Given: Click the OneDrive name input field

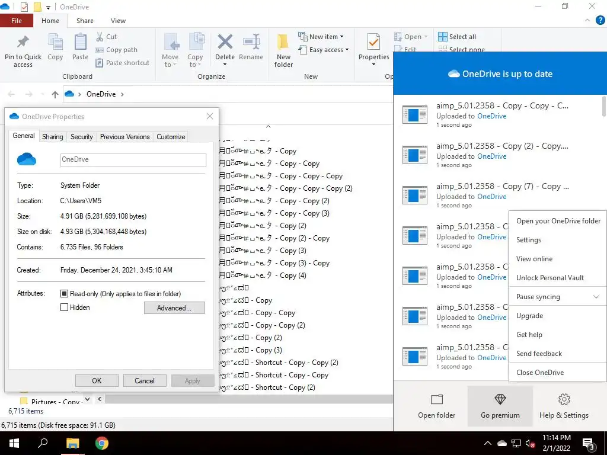Looking at the screenshot, I should tap(133, 160).
